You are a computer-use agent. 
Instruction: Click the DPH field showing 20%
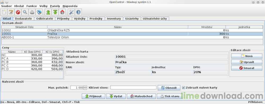click(211, 72)
